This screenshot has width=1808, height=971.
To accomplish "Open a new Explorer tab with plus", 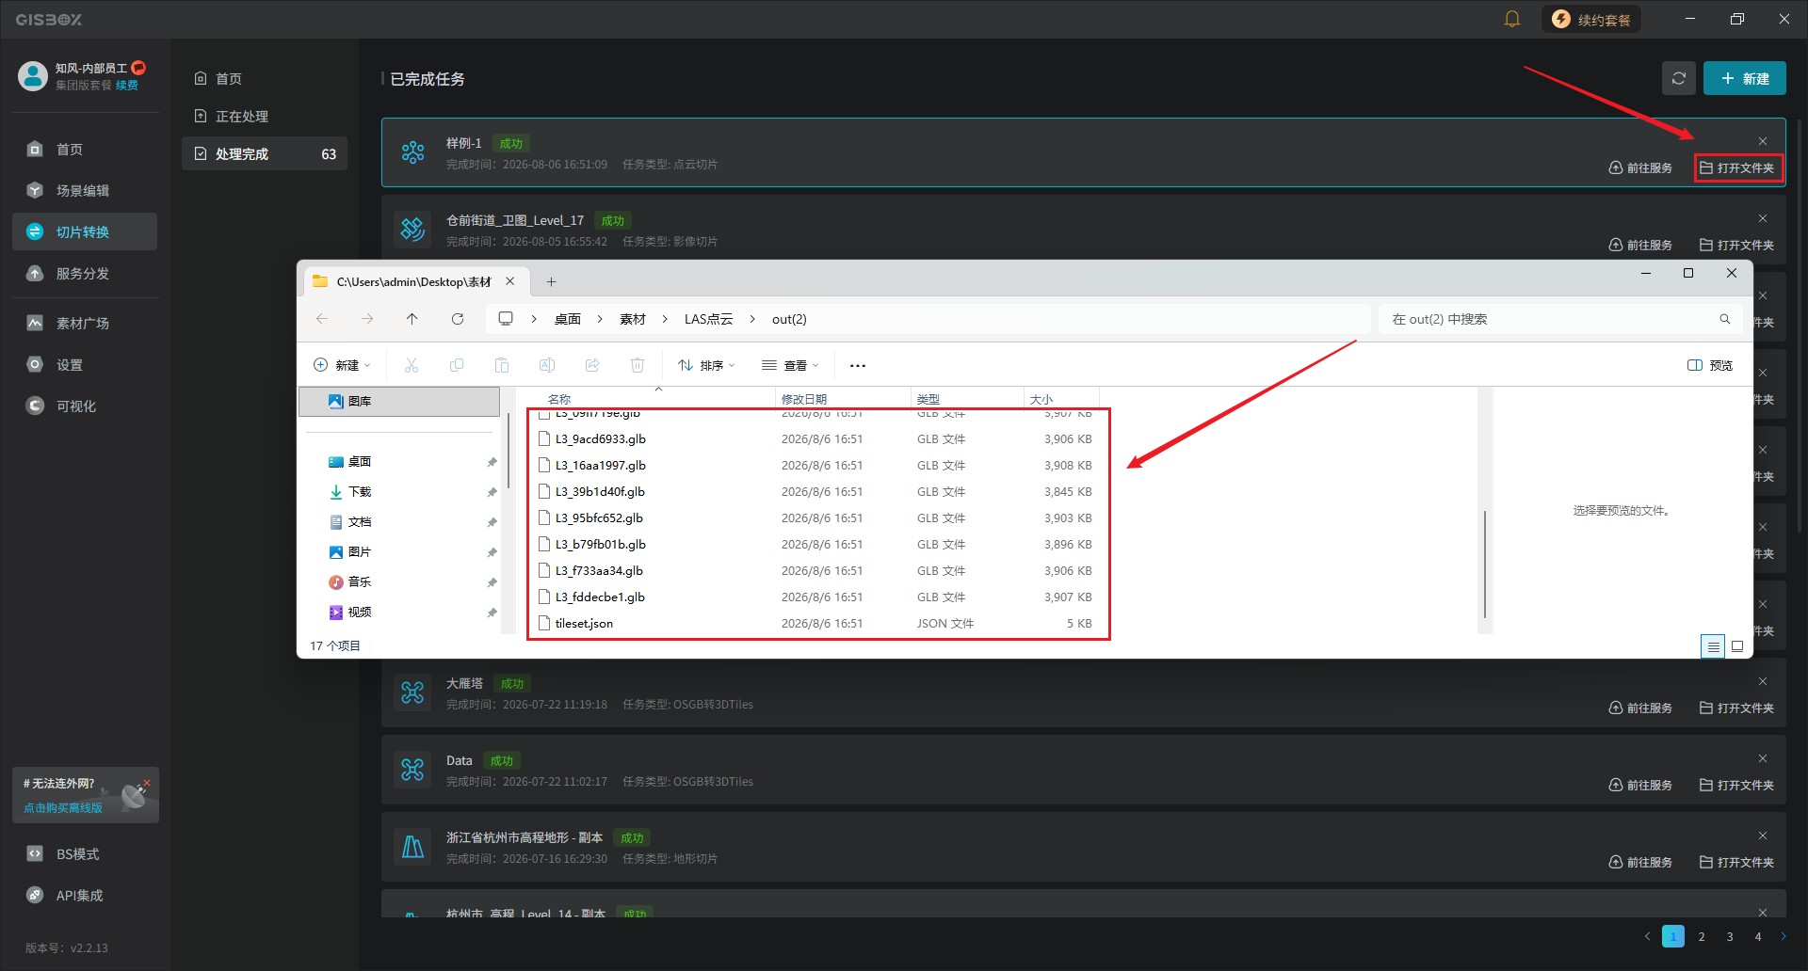I will point(552,281).
